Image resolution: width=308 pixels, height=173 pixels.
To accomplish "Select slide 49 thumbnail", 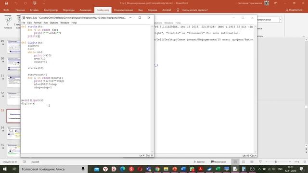I will (13, 47).
